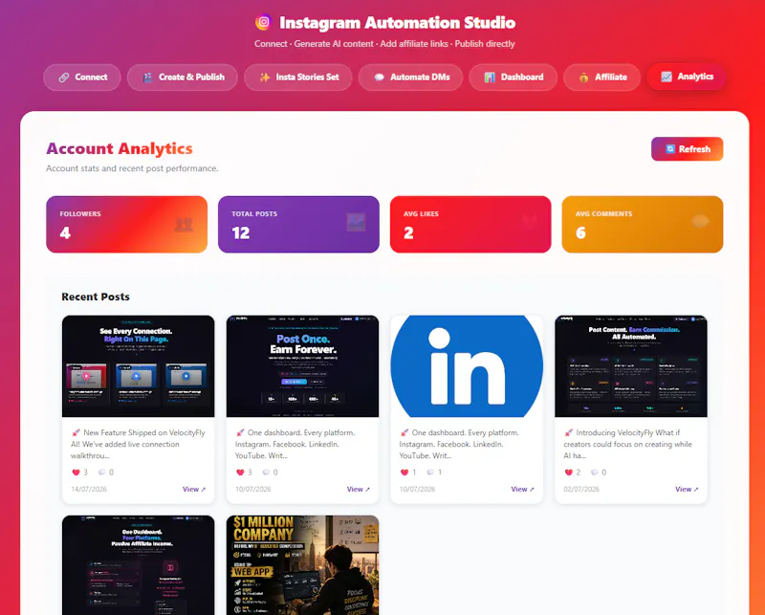765x615 pixels.
Task: Open the '$1 Million Company' post thumbnail
Action: 302,565
